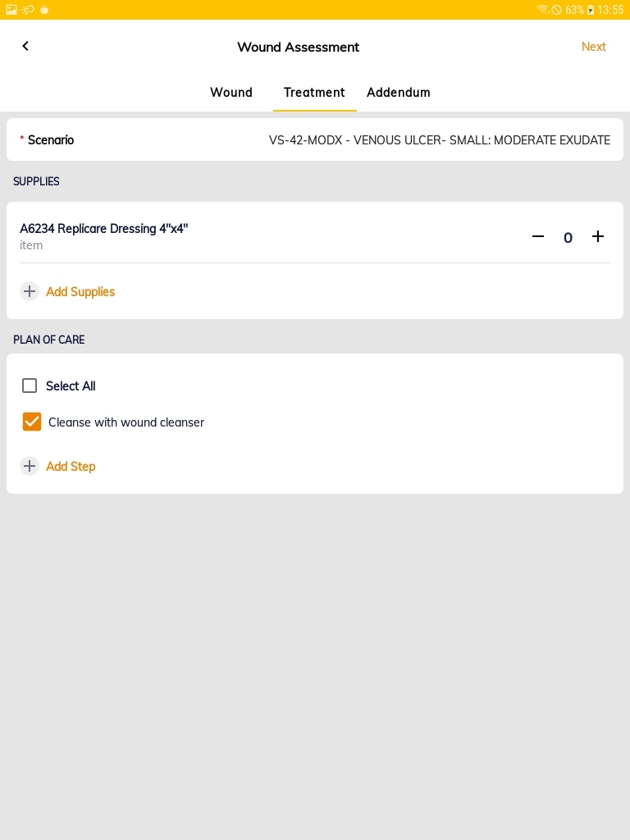Viewport: 630px width, 840px height.
Task: Tap the battery indicator in status bar
Action: tap(591, 10)
